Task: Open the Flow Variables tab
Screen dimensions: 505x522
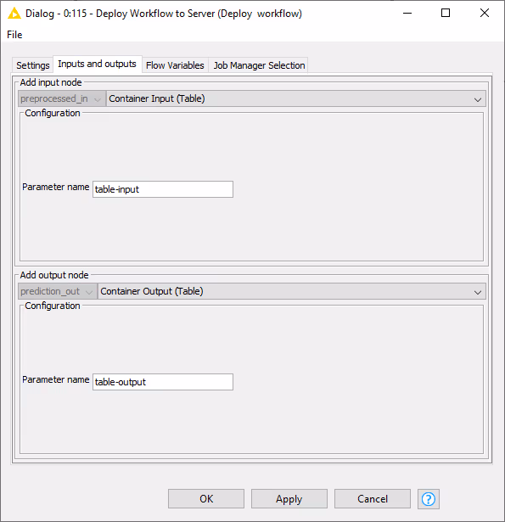Action: pyautogui.click(x=175, y=65)
